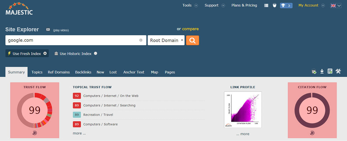This screenshot has height=141, width=347.
Task: Open My Account menu
Action: pyautogui.click(x=308, y=5)
